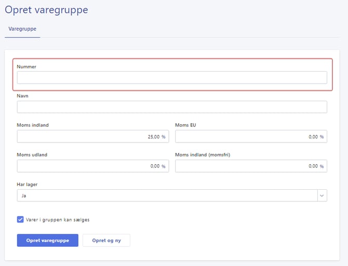
Task: Switch to the Varegruppe tab
Action: click(22, 29)
